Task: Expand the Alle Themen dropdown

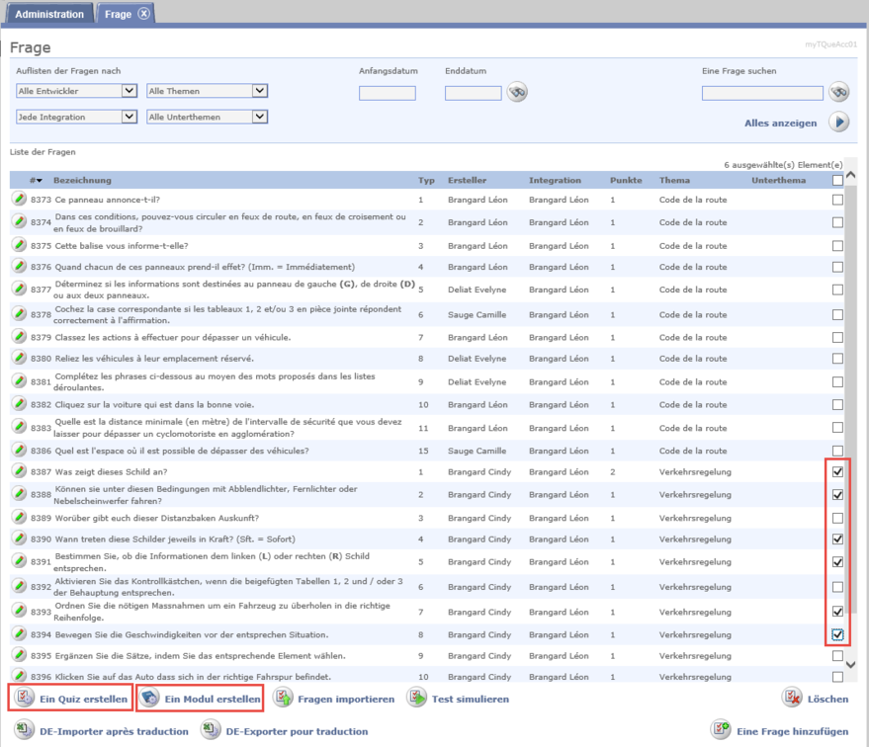Action: point(207,91)
